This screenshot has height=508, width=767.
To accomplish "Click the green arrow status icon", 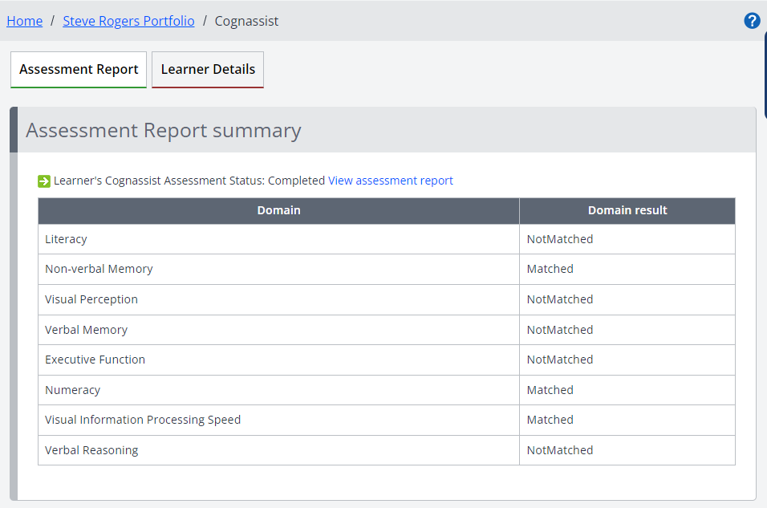I will pos(44,181).
